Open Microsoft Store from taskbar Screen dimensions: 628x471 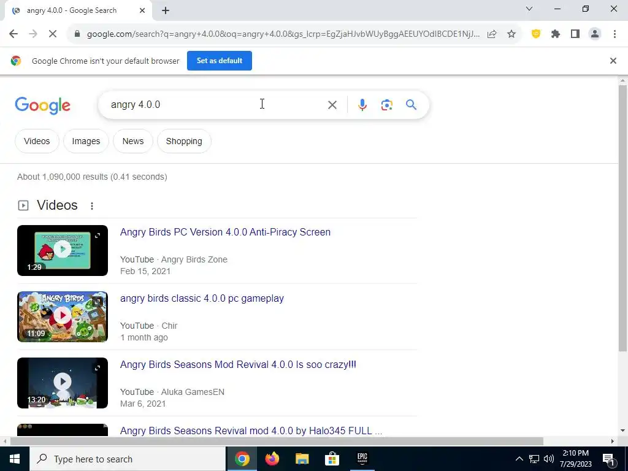[332, 459]
